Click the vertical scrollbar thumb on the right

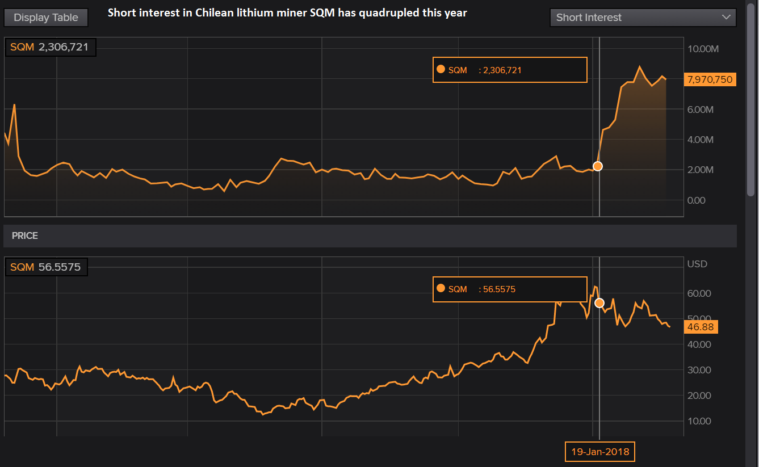(x=750, y=102)
